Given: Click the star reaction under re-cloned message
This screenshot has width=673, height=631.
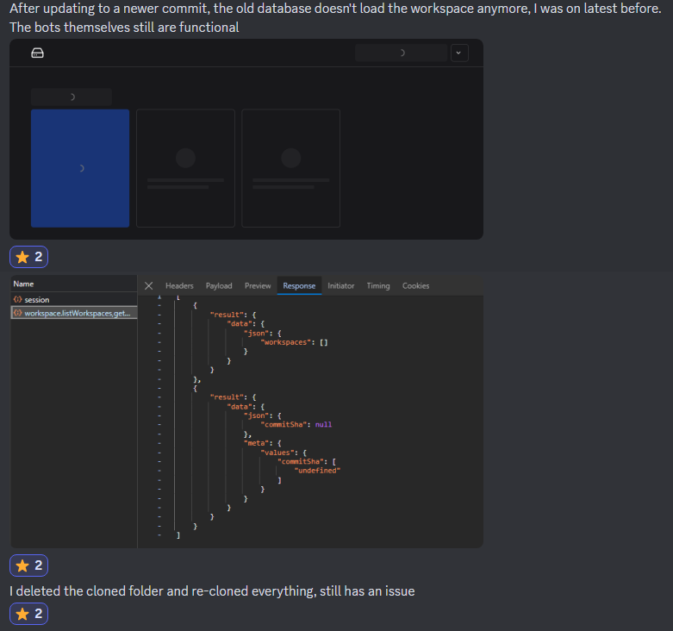Looking at the screenshot, I should [x=28, y=614].
